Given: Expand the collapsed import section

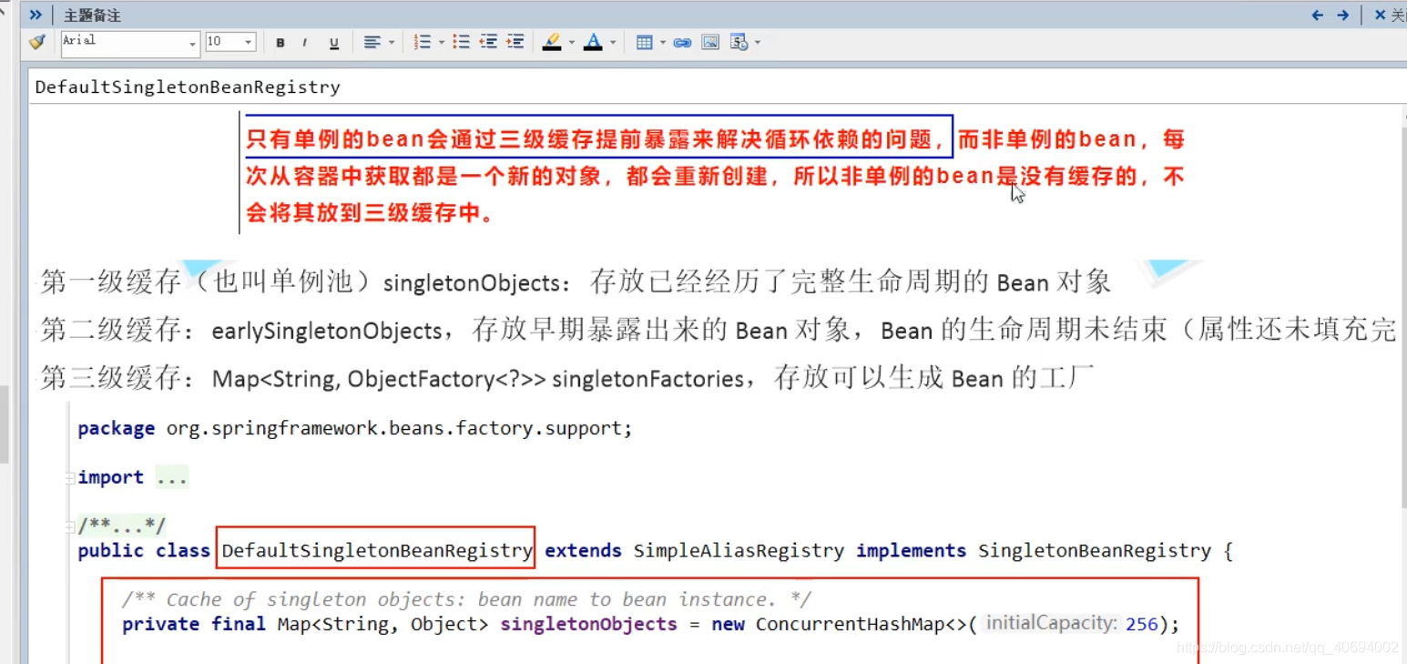Looking at the screenshot, I should tap(70, 478).
